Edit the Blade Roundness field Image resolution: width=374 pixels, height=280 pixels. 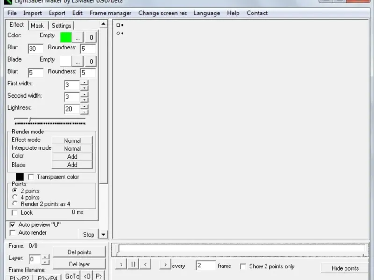[x=88, y=73]
